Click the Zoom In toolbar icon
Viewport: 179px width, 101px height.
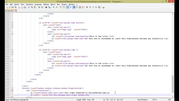53,7
